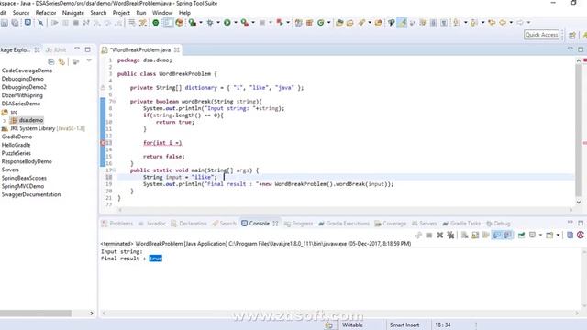Close the Console view tab

point(275,224)
